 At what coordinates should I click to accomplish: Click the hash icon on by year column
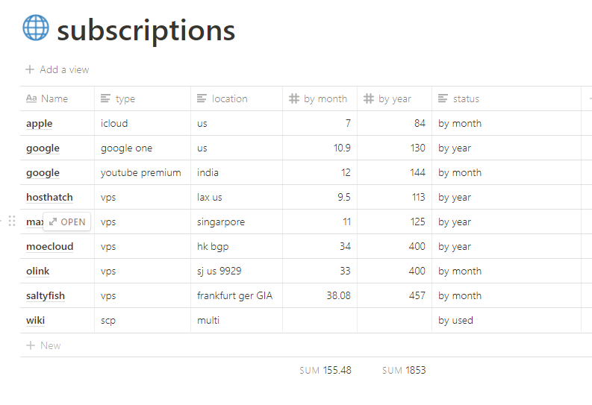[x=369, y=98]
